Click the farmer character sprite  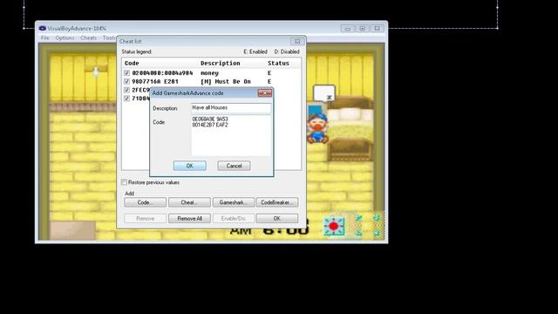[x=317, y=128]
